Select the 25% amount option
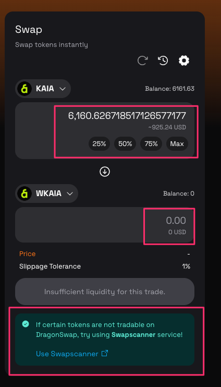Viewport: 221px width, 387px height. pyautogui.click(x=99, y=143)
